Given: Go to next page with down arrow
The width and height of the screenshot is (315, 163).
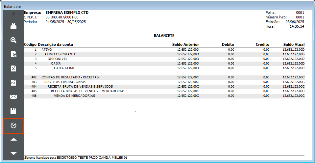Looking at the screenshot, I should click(x=13, y=153).
